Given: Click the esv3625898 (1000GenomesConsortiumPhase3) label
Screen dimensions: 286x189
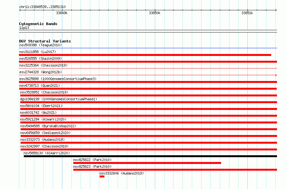Looking at the screenshot, I should click(x=58, y=79).
